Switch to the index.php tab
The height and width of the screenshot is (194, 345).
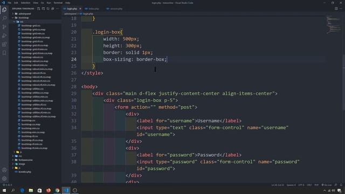pos(93,9)
